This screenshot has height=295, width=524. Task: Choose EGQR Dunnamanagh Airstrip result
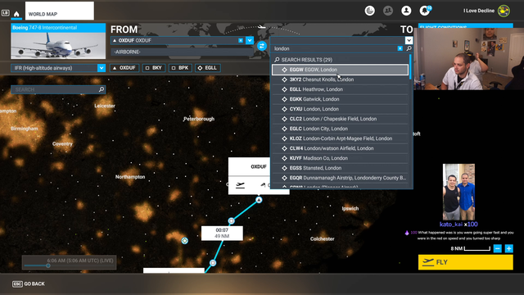point(341,178)
